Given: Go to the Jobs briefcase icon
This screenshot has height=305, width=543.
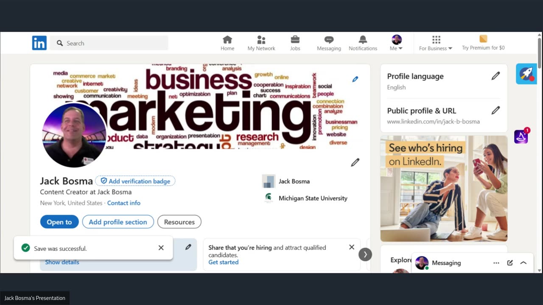Looking at the screenshot, I should click(x=295, y=43).
